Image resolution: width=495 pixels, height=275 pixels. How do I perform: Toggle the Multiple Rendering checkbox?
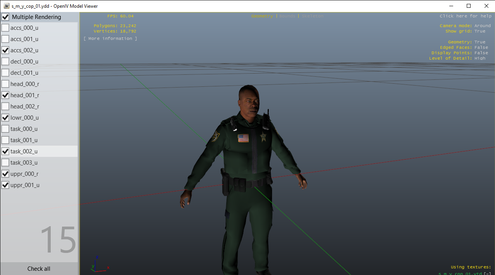point(5,17)
